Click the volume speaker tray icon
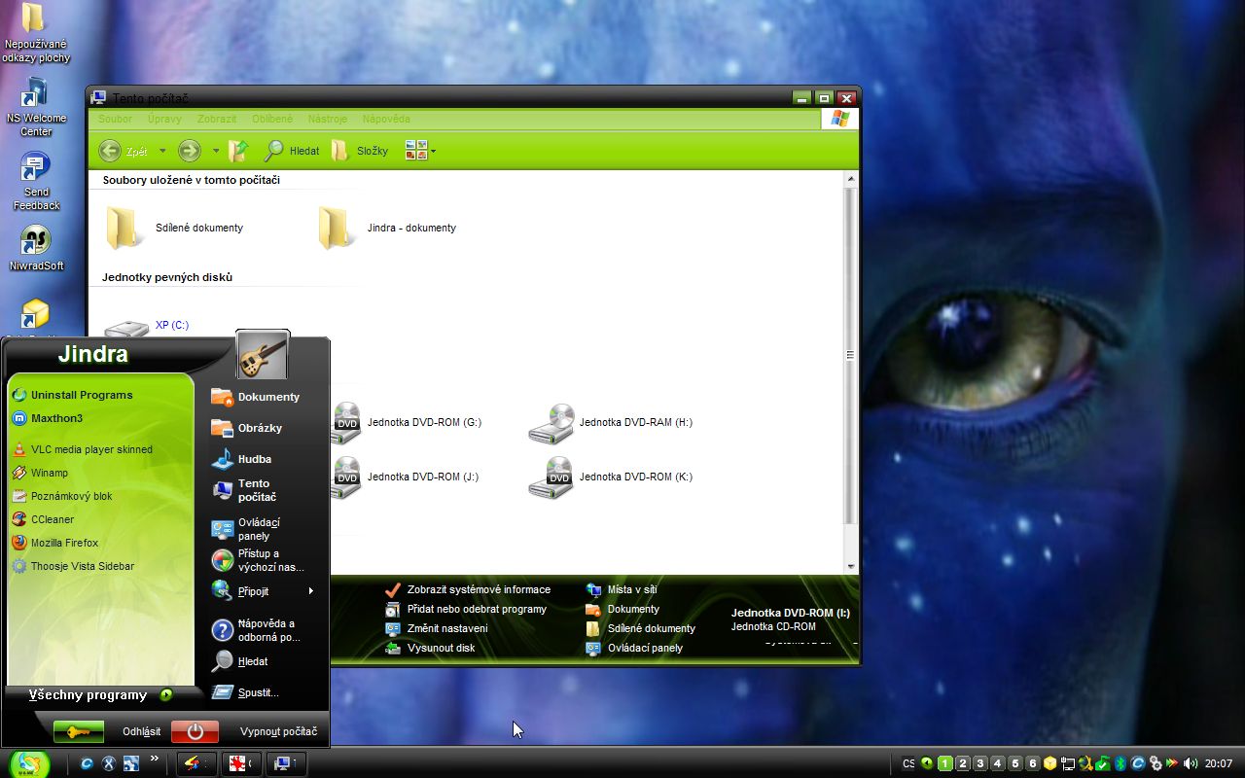The width and height of the screenshot is (1245, 778). (1191, 763)
